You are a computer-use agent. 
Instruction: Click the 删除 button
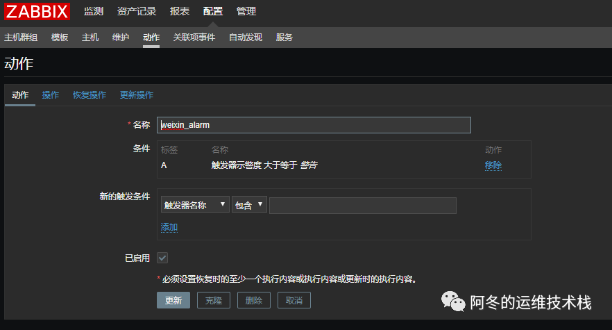tap(254, 300)
